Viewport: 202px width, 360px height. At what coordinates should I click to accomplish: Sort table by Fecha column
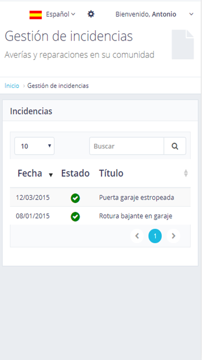point(30,173)
